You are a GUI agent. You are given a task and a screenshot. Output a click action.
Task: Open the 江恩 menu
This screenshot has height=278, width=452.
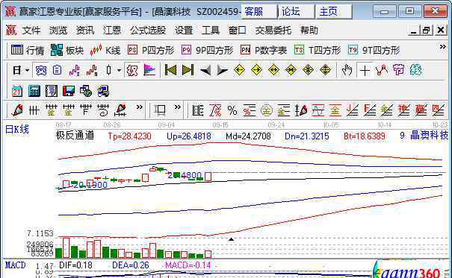point(112,31)
